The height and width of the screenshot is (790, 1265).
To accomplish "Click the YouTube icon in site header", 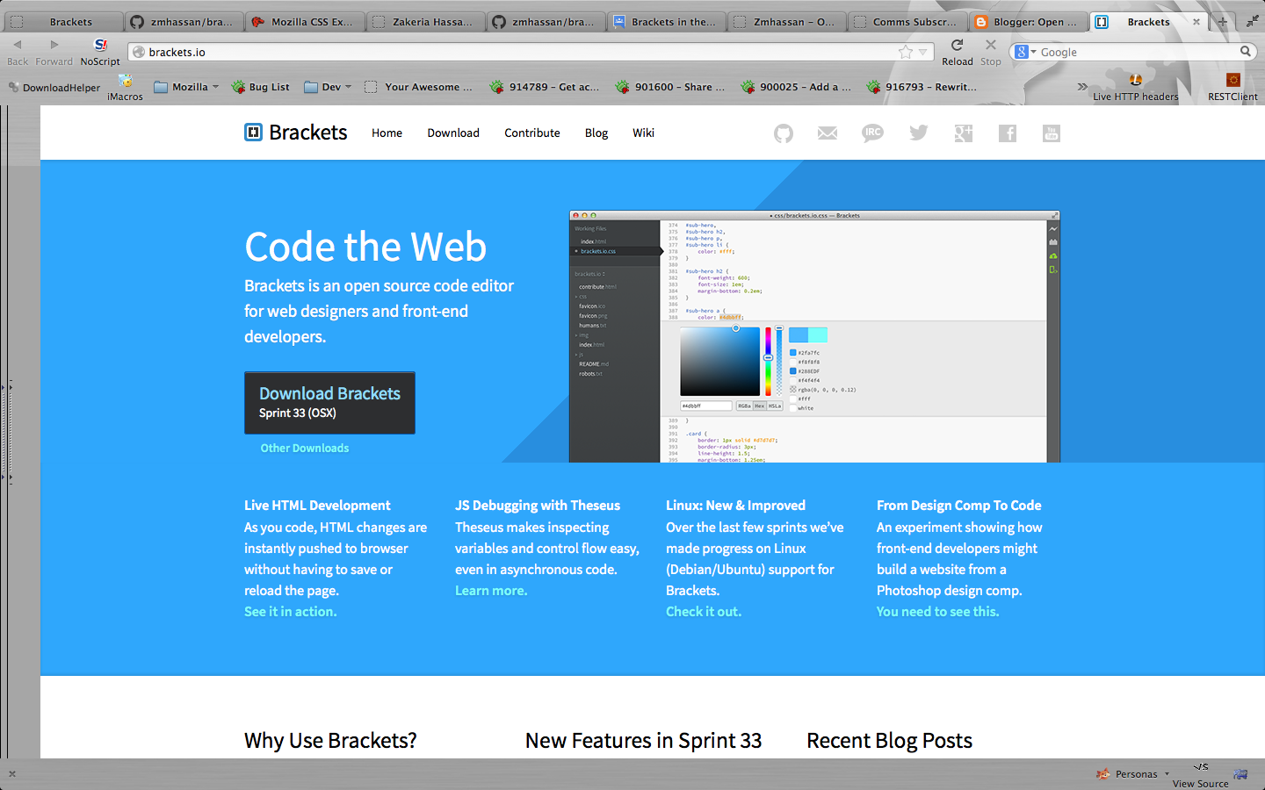I will pyautogui.click(x=1051, y=133).
